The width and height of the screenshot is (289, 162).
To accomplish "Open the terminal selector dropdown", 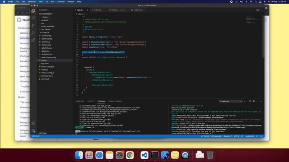I will point(231,101).
